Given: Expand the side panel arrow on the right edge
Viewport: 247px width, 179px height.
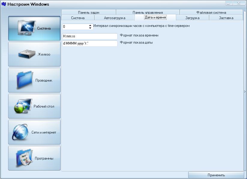Looking at the screenshot, I should coord(245,91).
